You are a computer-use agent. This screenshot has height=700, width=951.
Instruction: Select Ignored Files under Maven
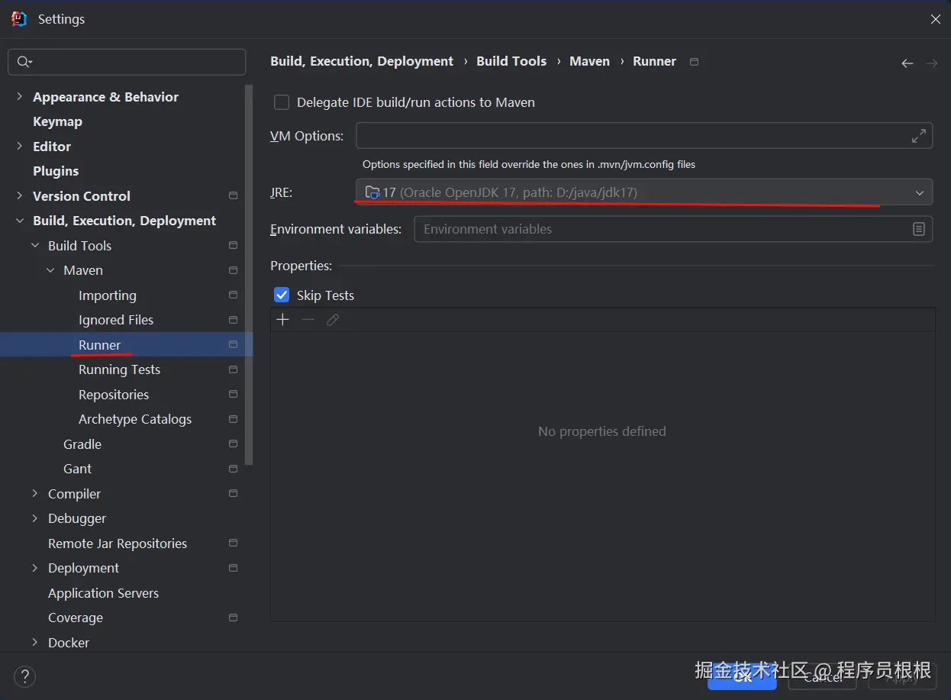click(x=116, y=320)
